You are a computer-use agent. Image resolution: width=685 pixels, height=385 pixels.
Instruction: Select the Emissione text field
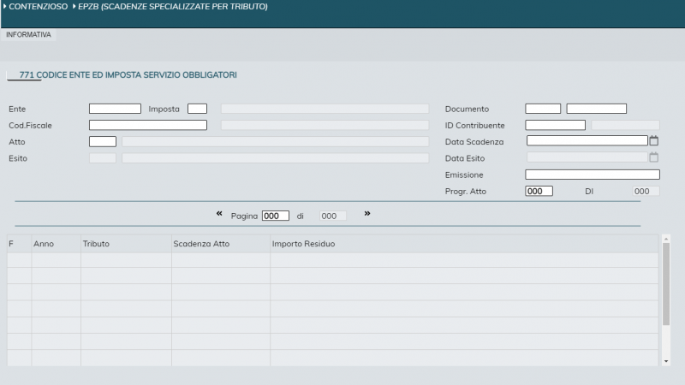tap(593, 175)
